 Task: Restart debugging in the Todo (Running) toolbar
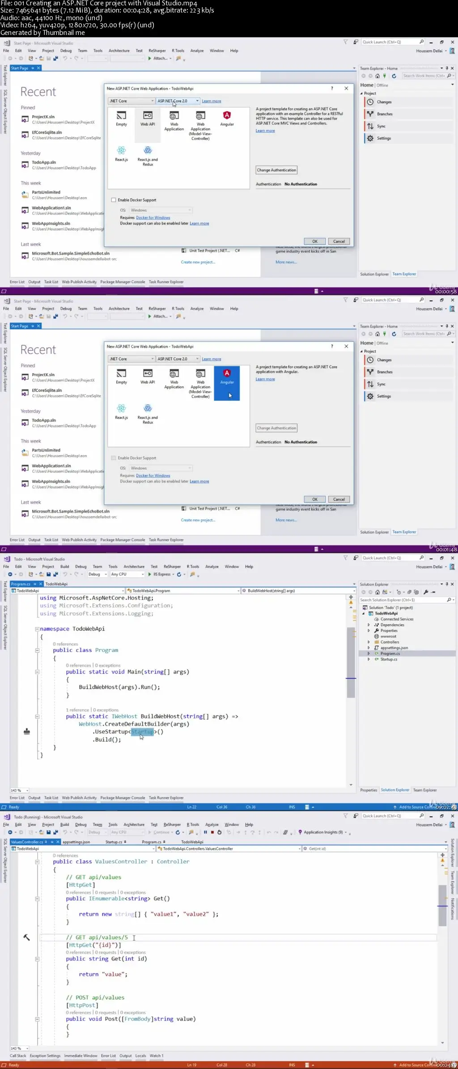click(x=219, y=832)
